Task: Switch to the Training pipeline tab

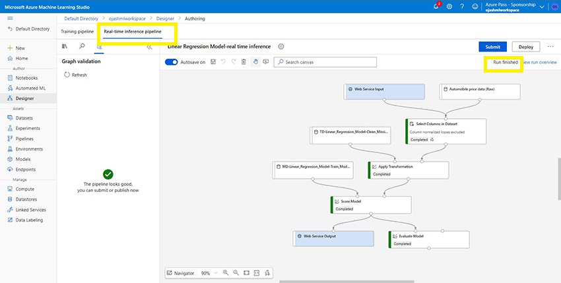Action: pos(77,31)
